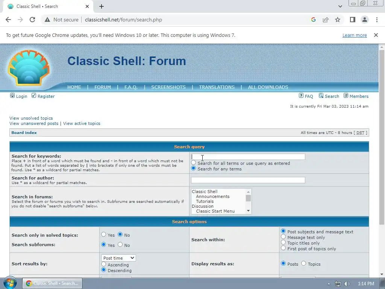Click the Register icon
The height and width of the screenshot is (289, 385).
point(34,96)
